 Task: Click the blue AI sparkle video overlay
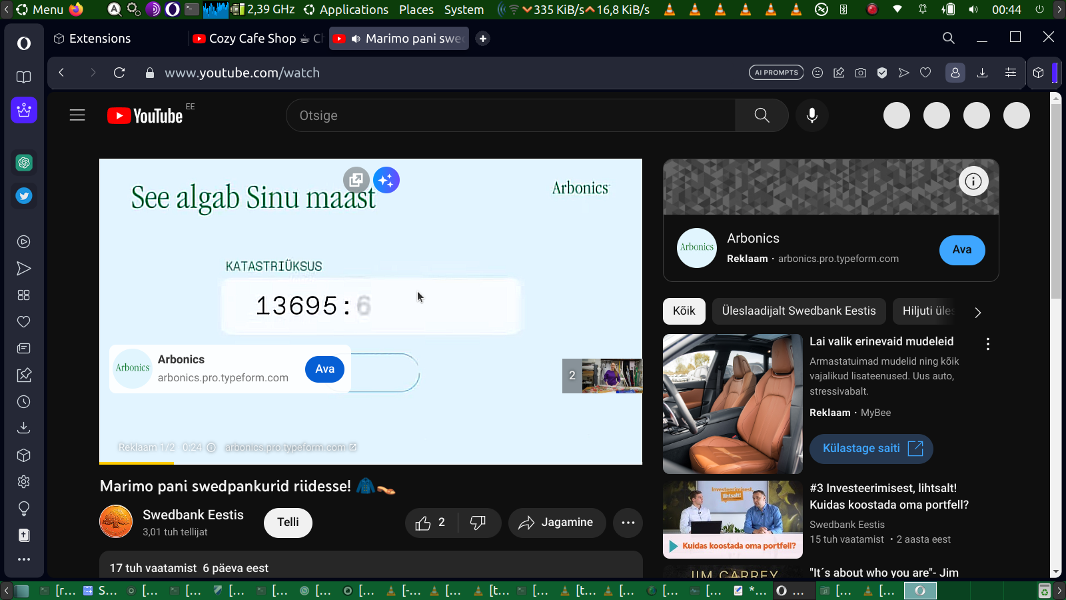(x=386, y=180)
